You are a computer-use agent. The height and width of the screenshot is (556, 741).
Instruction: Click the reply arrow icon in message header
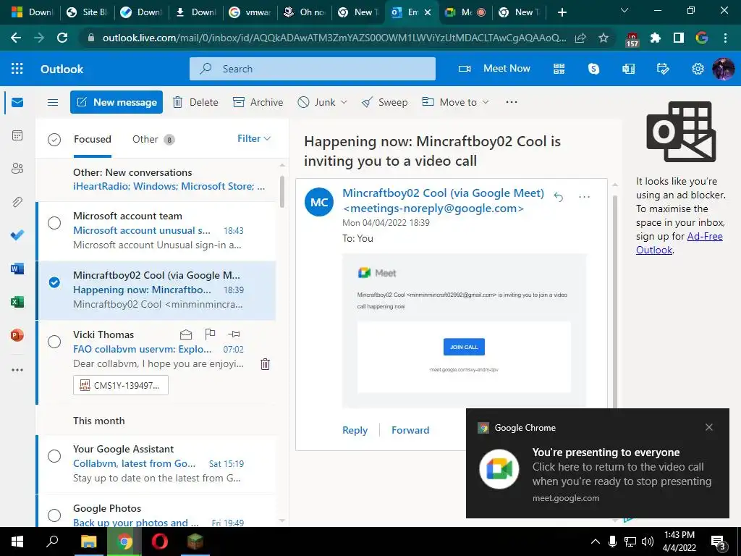(x=559, y=197)
